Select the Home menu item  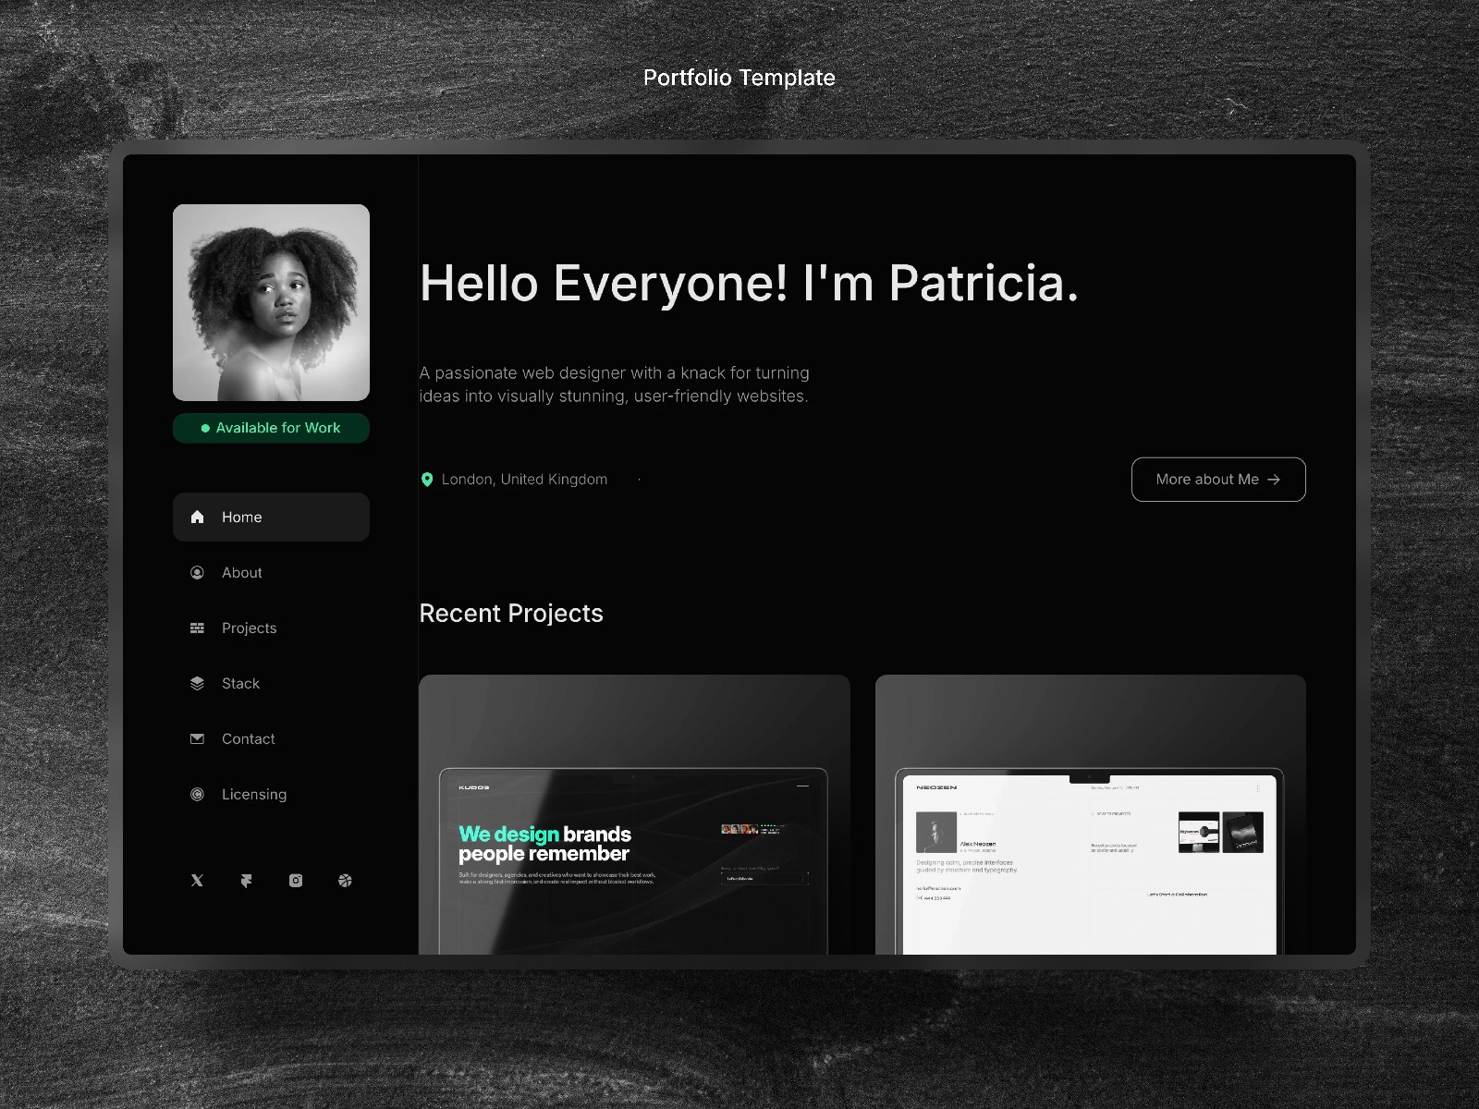[271, 517]
